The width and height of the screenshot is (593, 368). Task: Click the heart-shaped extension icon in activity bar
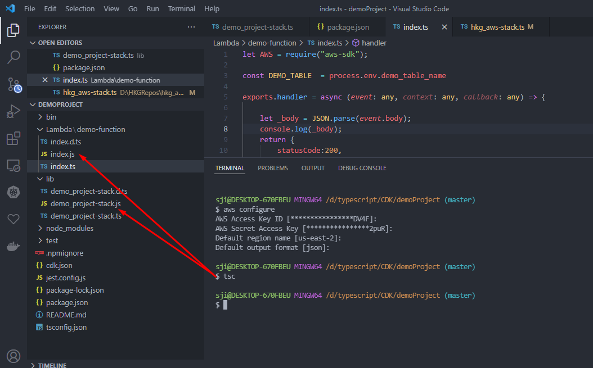13,219
